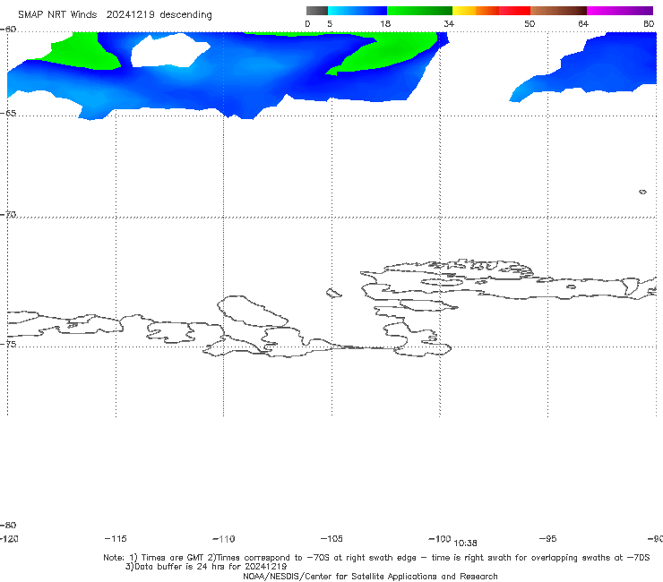The height and width of the screenshot is (582, 663).
Task: Click the color bar label '64'
Action: (x=583, y=23)
